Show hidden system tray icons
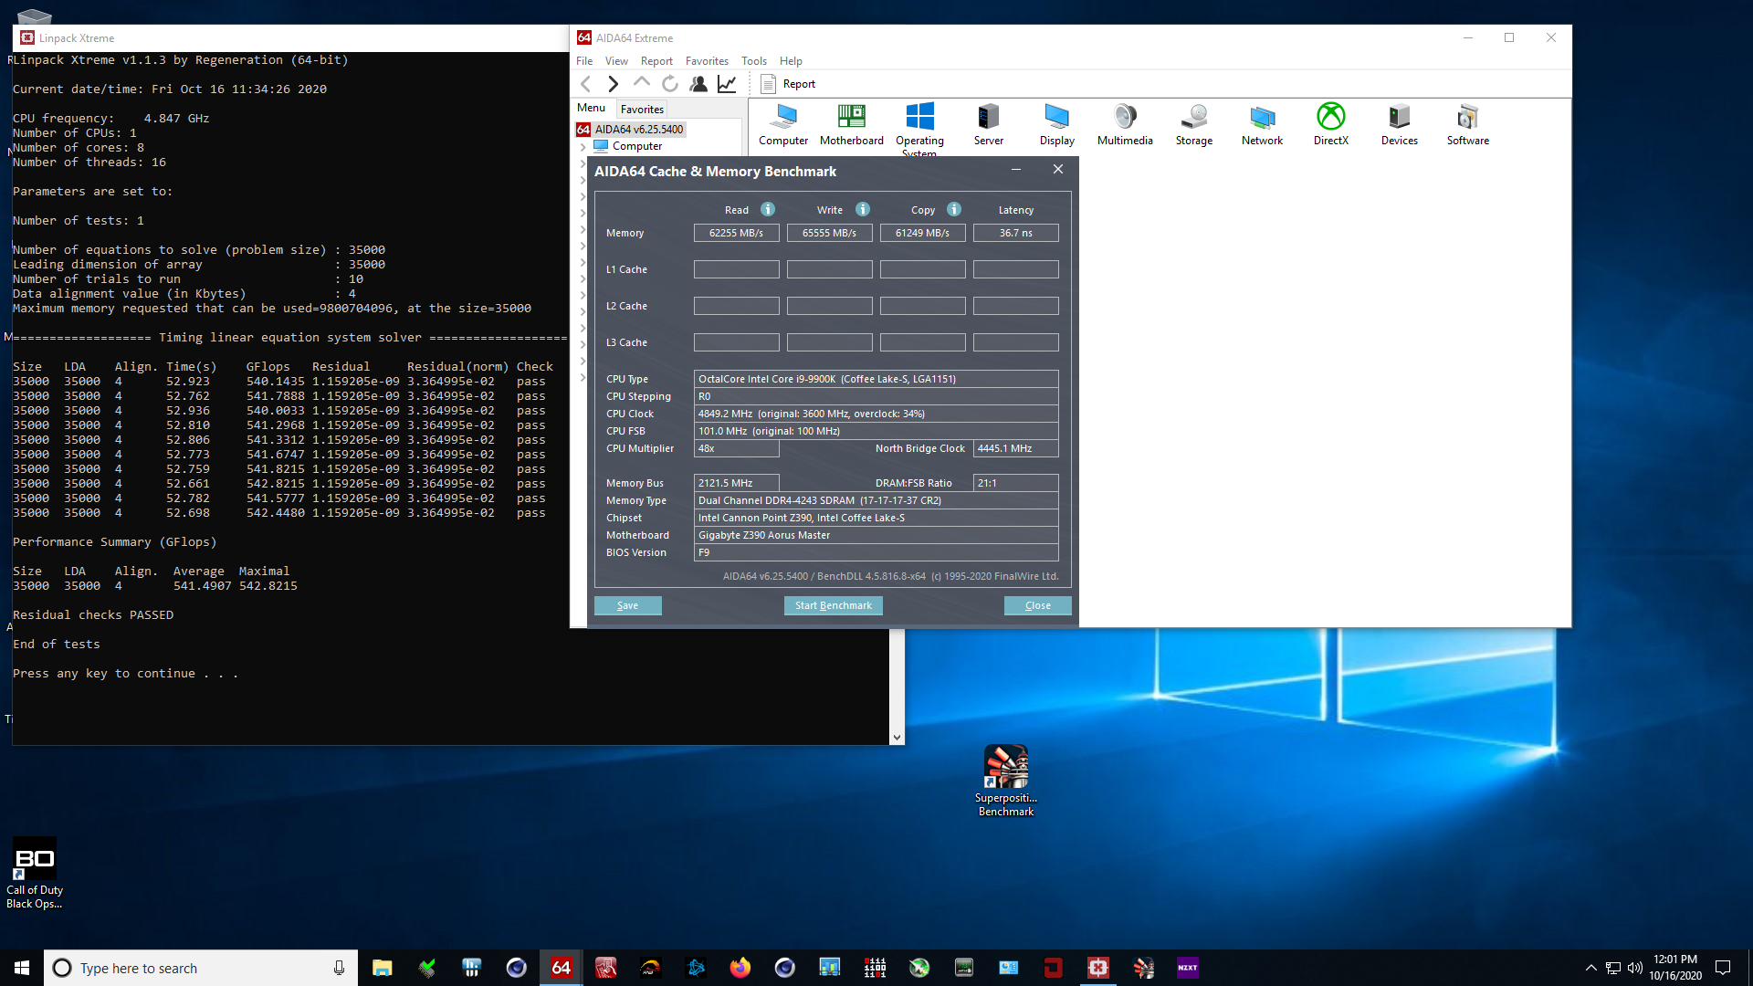The width and height of the screenshot is (1753, 986). (1590, 968)
